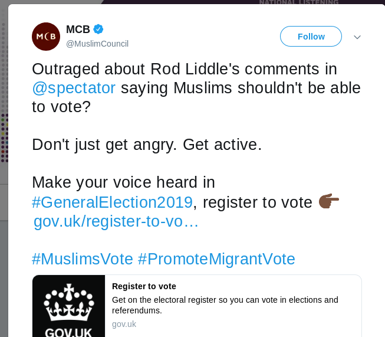Click the gov.uk domain in card
This screenshot has height=337, width=385.
point(124,324)
